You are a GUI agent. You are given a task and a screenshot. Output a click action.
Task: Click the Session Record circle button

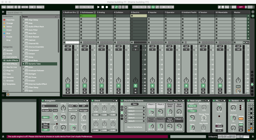[x=127, y=7]
